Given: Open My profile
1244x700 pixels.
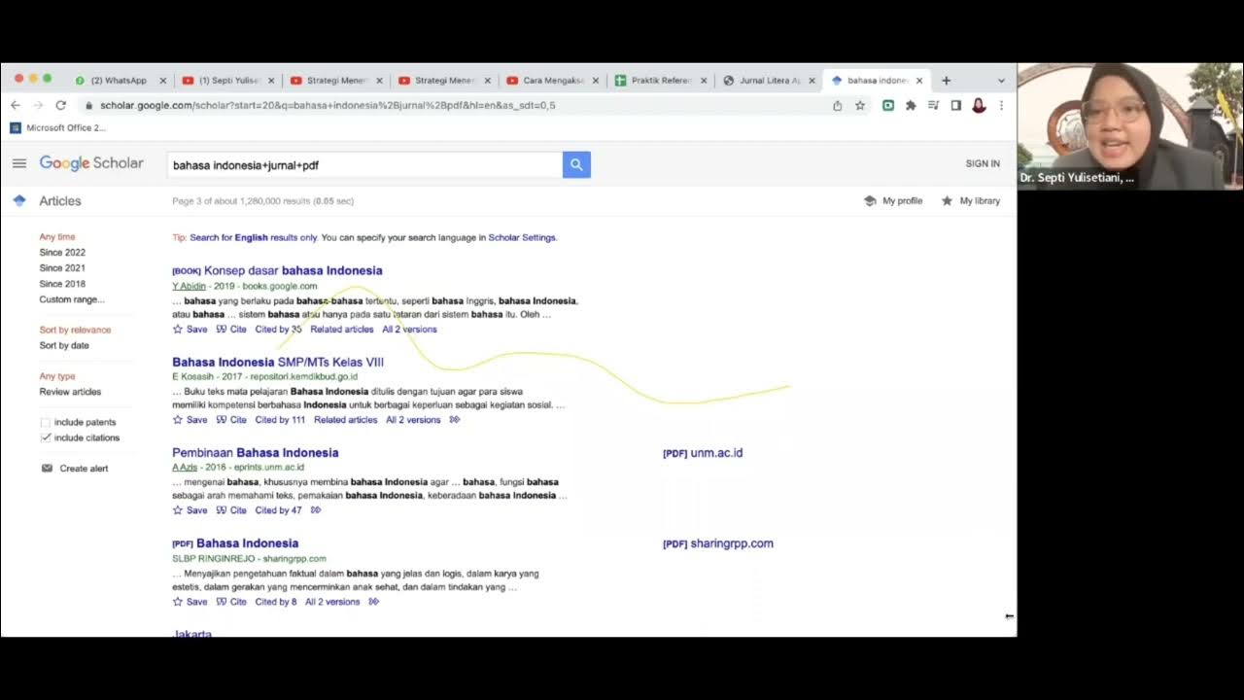Looking at the screenshot, I should coord(893,201).
